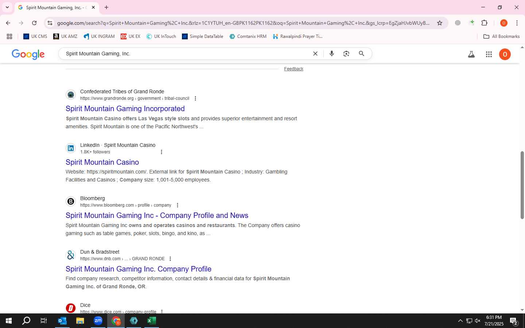Image resolution: width=525 pixels, height=328 pixels.
Task: Open File Explorer from the taskbar
Action: (80, 321)
